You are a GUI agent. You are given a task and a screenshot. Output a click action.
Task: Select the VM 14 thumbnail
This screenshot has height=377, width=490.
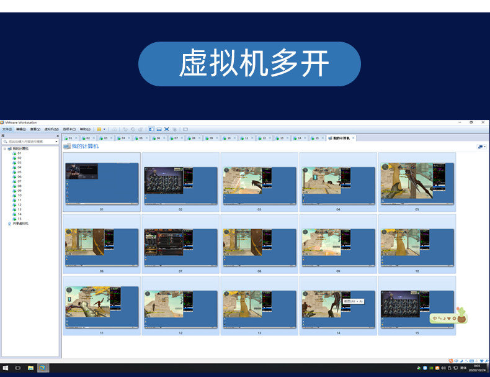338,306
